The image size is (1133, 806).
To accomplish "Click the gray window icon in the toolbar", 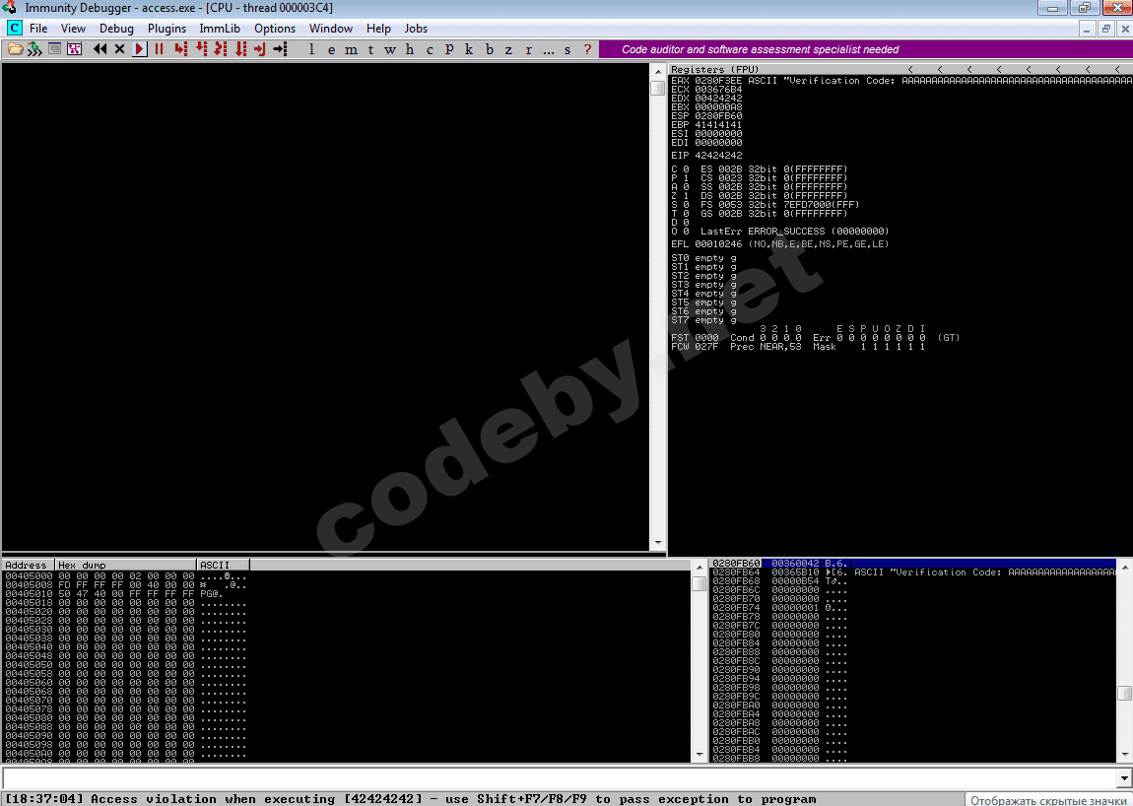I will tap(54, 49).
